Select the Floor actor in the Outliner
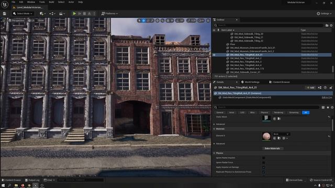This screenshot has width=335, height=188. point(232,44)
